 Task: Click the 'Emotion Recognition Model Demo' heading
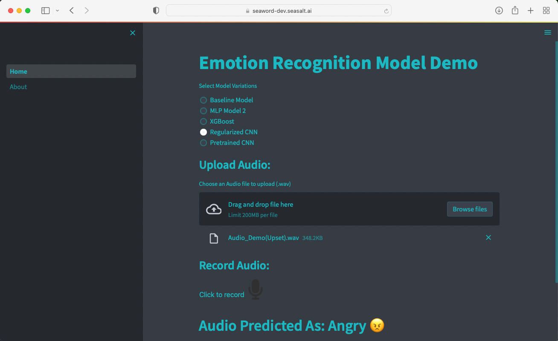point(338,63)
